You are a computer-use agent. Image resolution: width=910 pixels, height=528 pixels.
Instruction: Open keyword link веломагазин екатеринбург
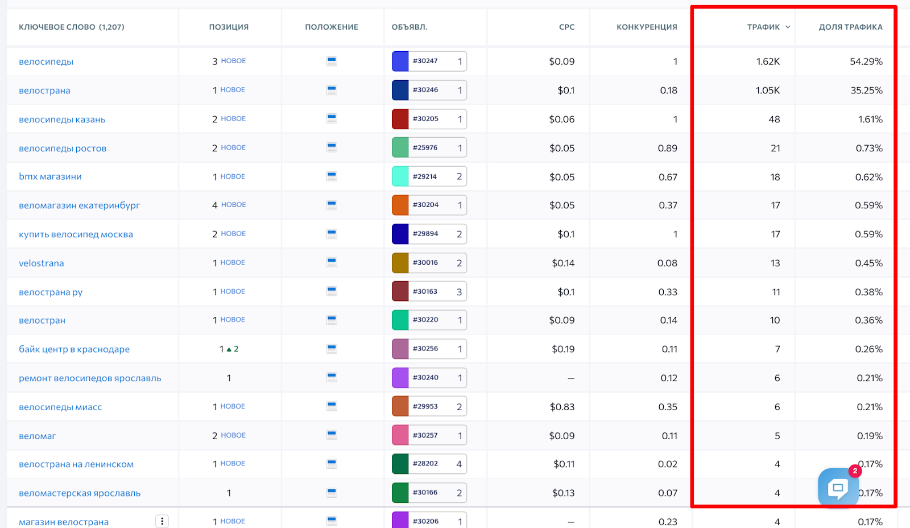79,205
